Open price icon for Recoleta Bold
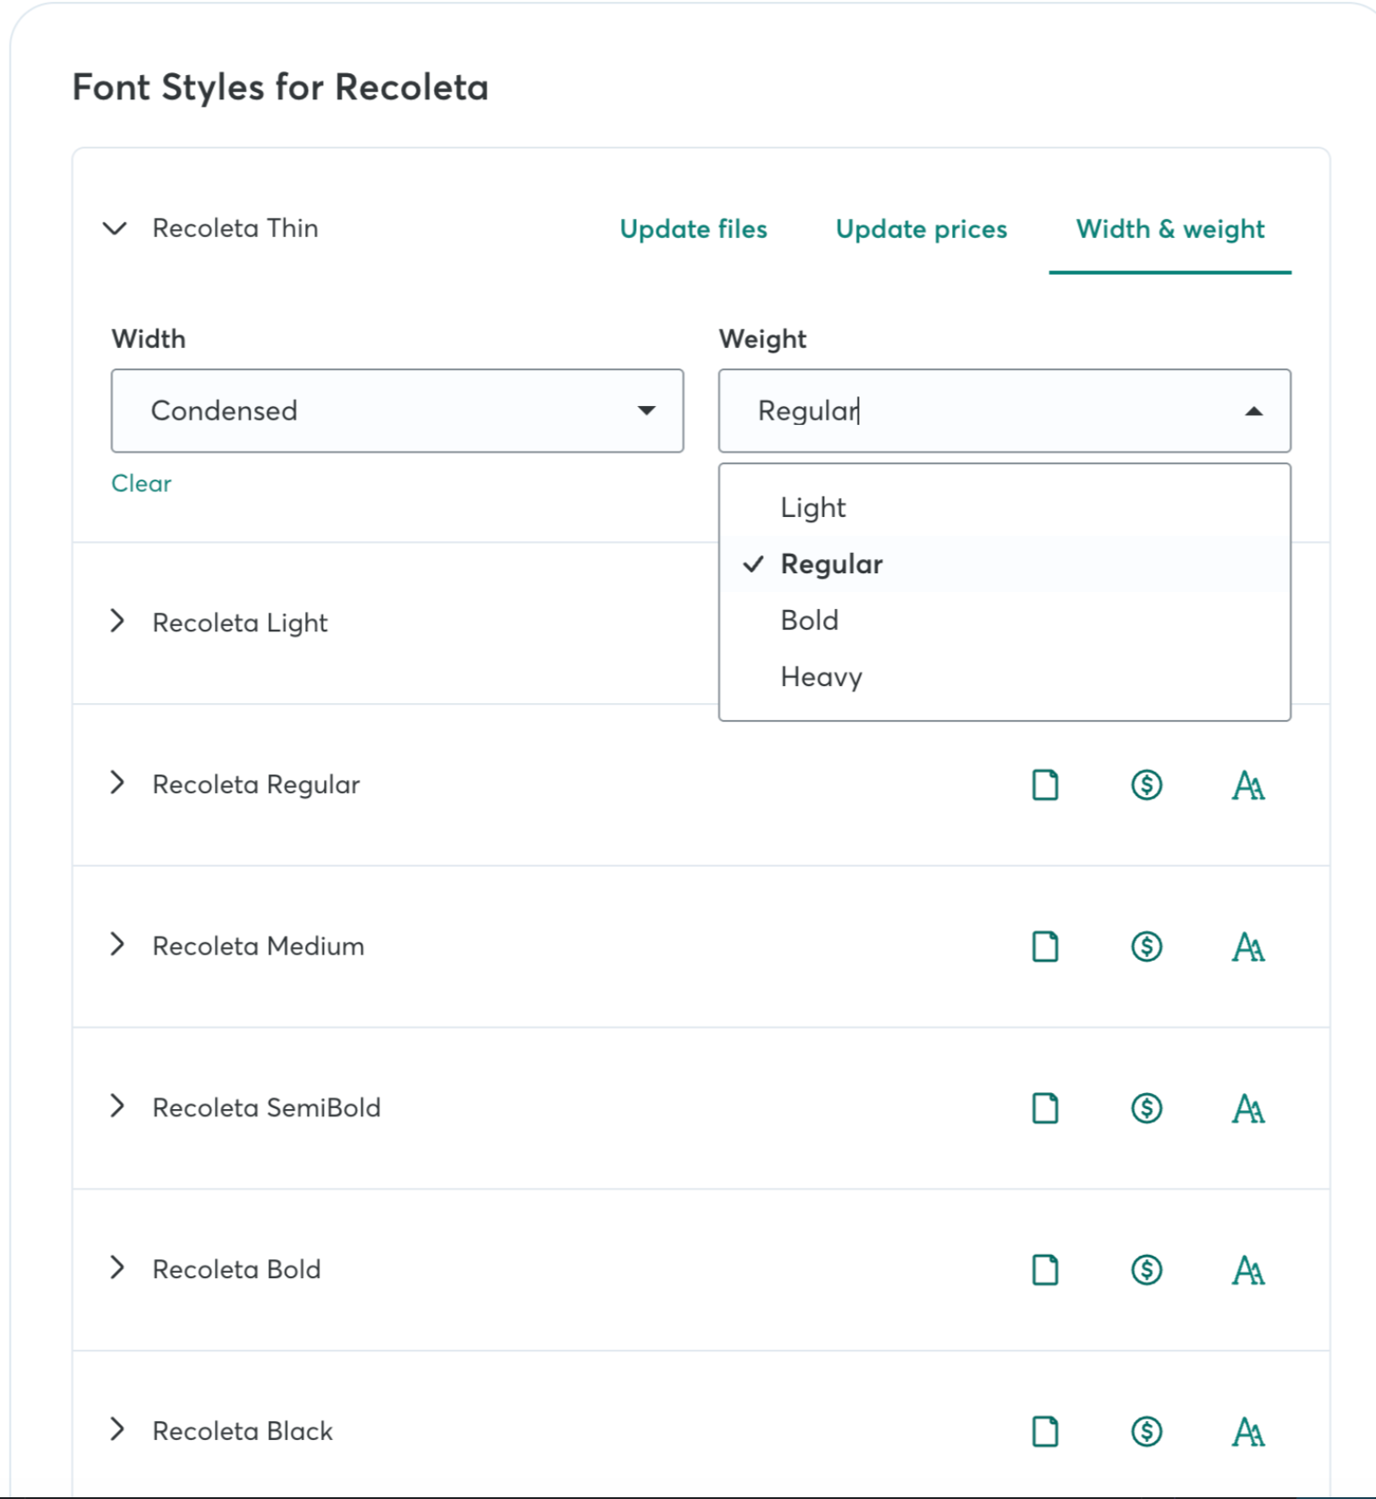Image resolution: width=1376 pixels, height=1499 pixels. point(1146,1269)
